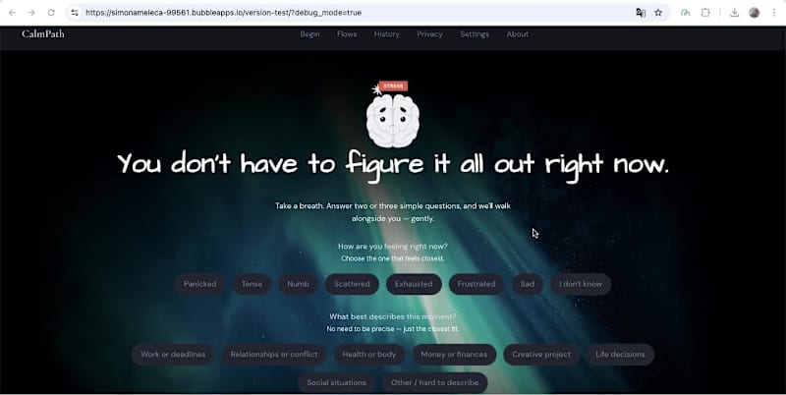The width and height of the screenshot is (786, 395).
Task: Open the Extensions puzzle icon
Action: pyautogui.click(x=705, y=13)
